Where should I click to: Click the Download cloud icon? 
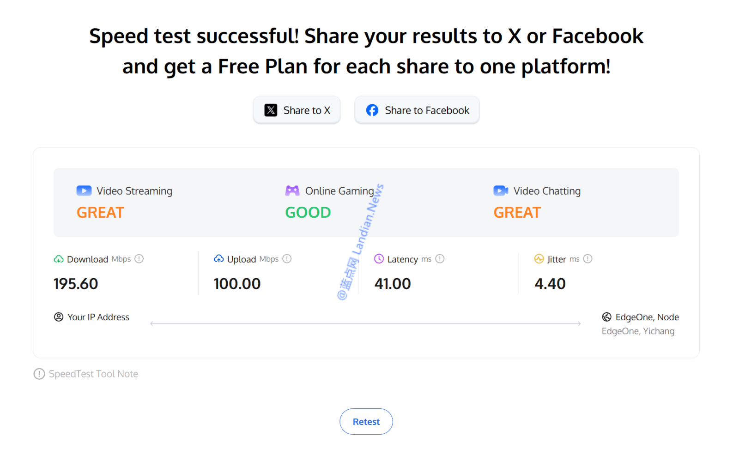pyautogui.click(x=59, y=259)
